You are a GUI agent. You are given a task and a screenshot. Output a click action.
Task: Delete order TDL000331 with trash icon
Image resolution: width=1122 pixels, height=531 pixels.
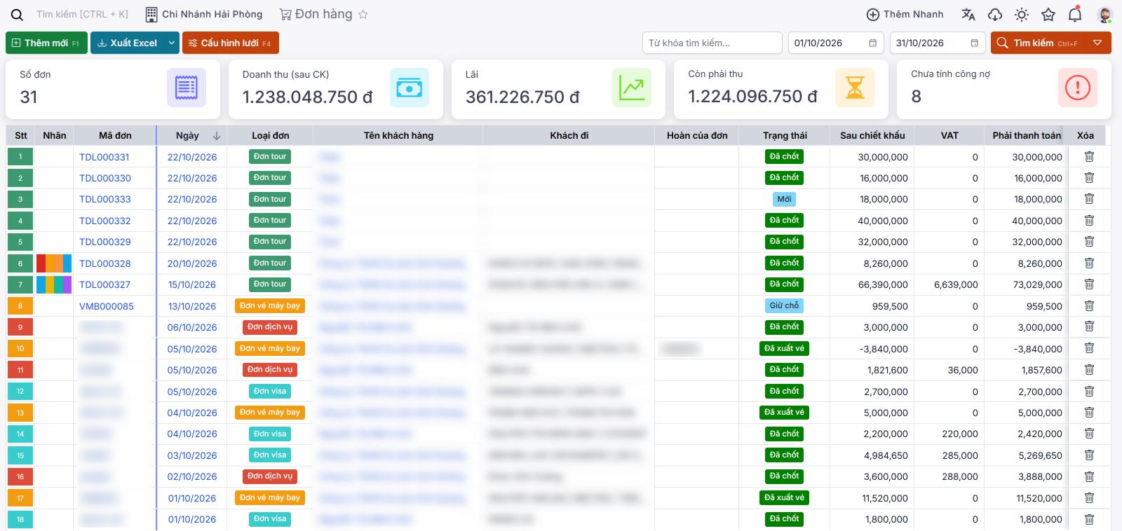(1089, 157)
